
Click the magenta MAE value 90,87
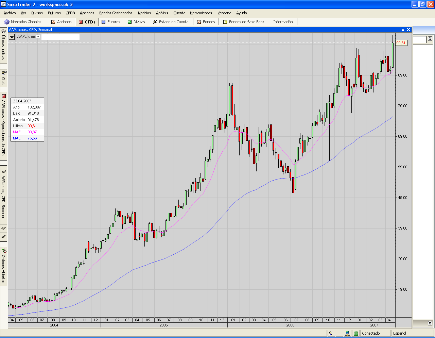pos(32,132)
